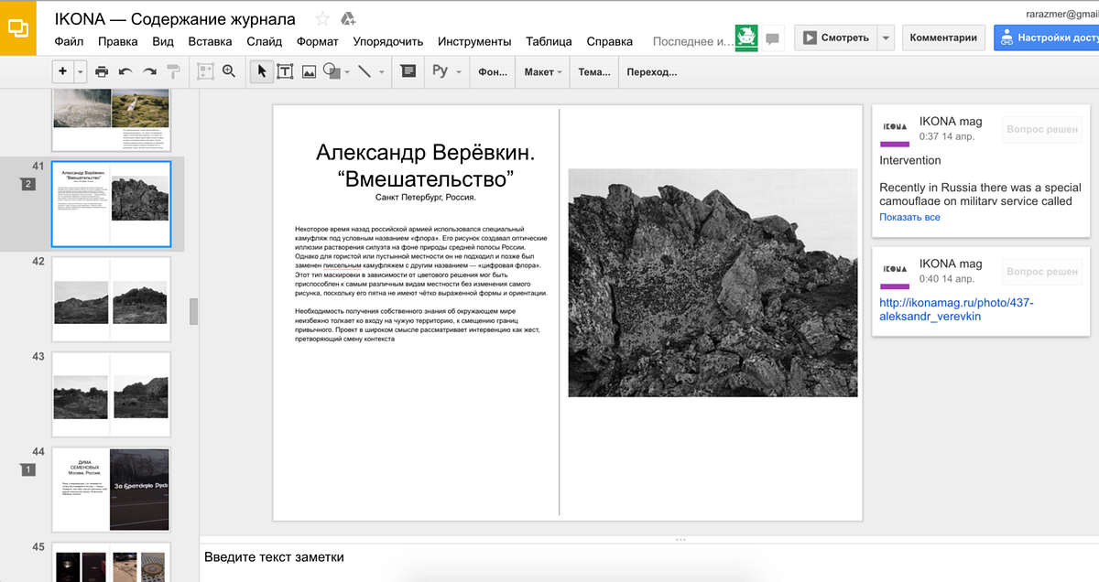1099x582 pixels.
Task: Open the Ру input language tool
Action: click(x=440, y=70)
